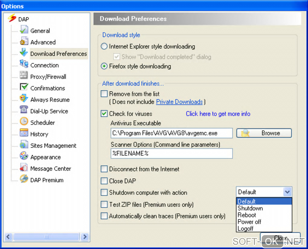Click the Advanced gear document icon
This screenshot has height=249, width=308.
coord(24,41)
